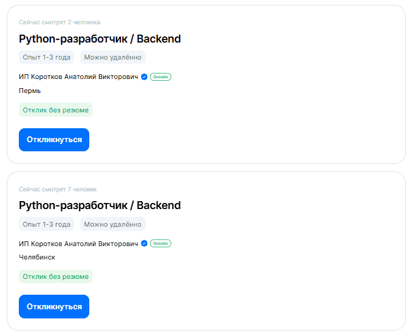The height and width of the screenshot is (333, 410).
Task: Click the Сейчас смотрят 7 человек text
Action: point(58,189)
